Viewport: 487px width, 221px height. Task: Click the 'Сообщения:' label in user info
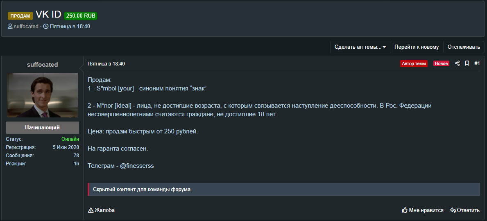pyautogui.click(x=20, y=155)
